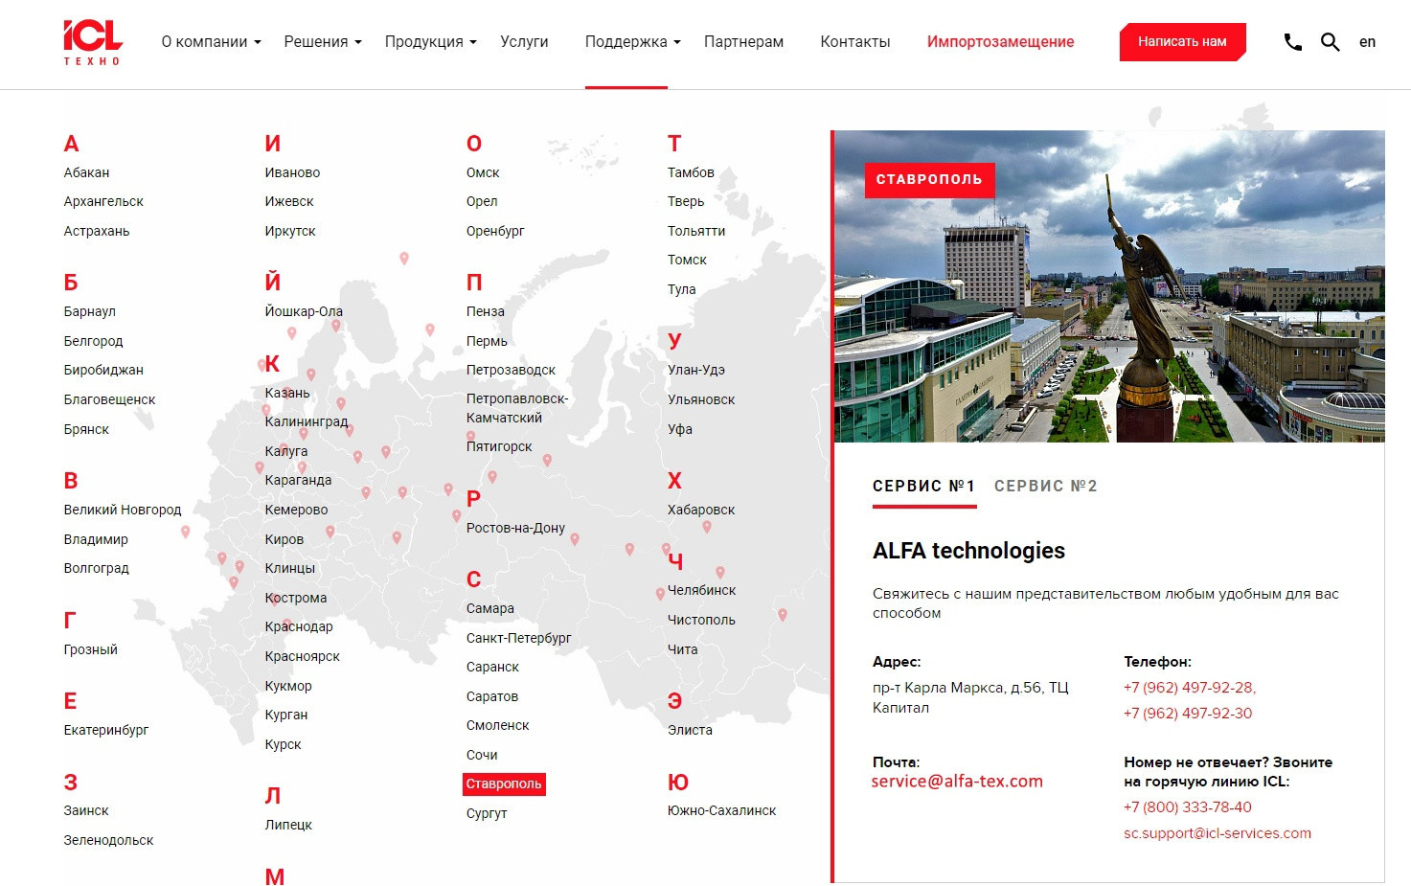Select the city Тольятти
The image size is (1411, 886).
pos(696,232)
